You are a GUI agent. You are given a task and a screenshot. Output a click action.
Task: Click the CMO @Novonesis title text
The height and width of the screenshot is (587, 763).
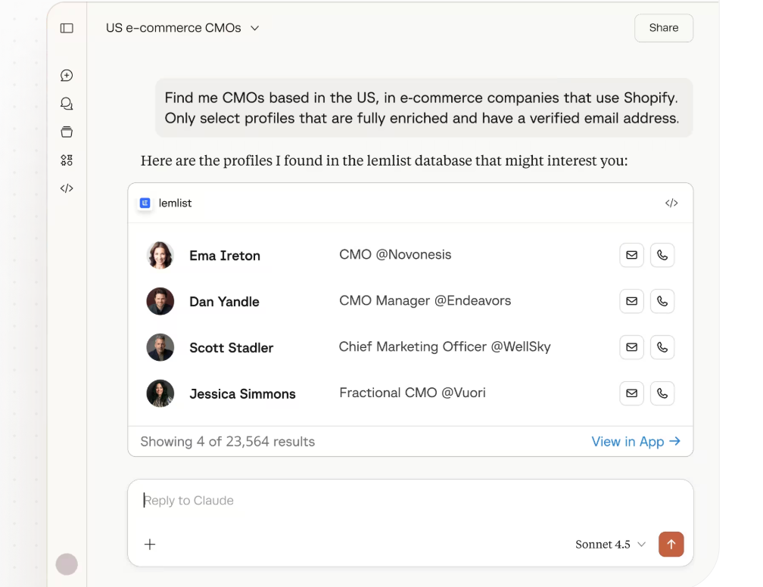[x=395, y=254]
